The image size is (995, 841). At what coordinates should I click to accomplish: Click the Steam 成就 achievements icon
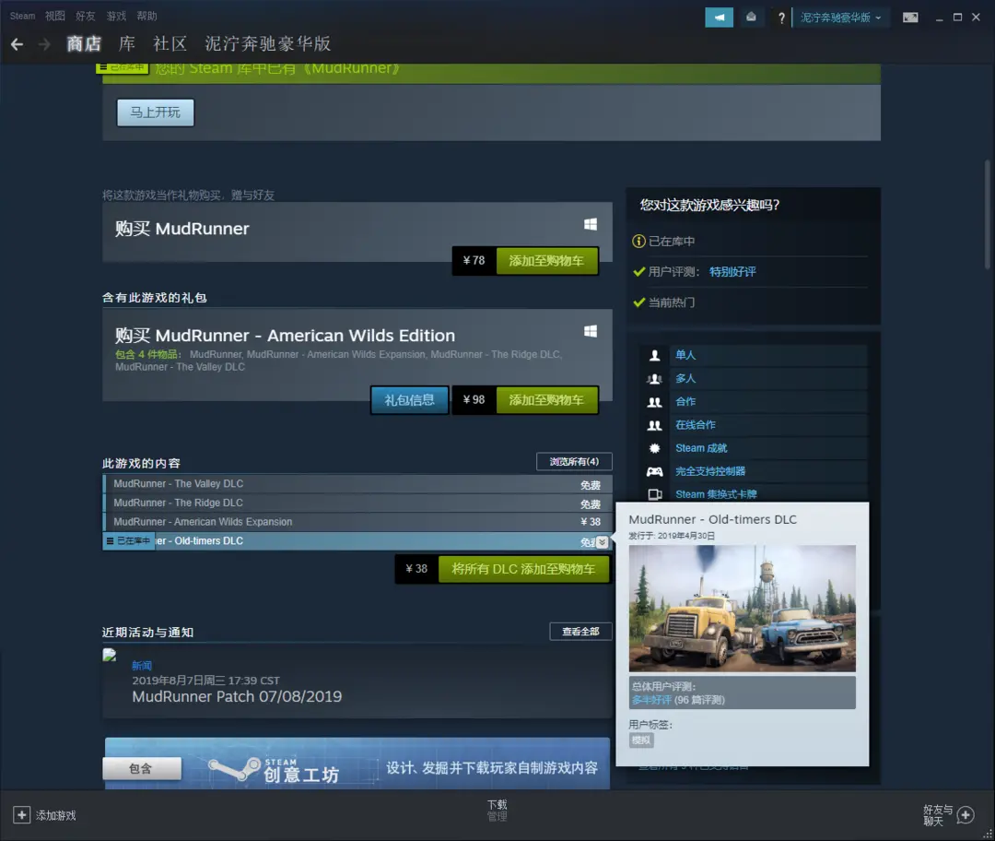(x=654, y=448)
